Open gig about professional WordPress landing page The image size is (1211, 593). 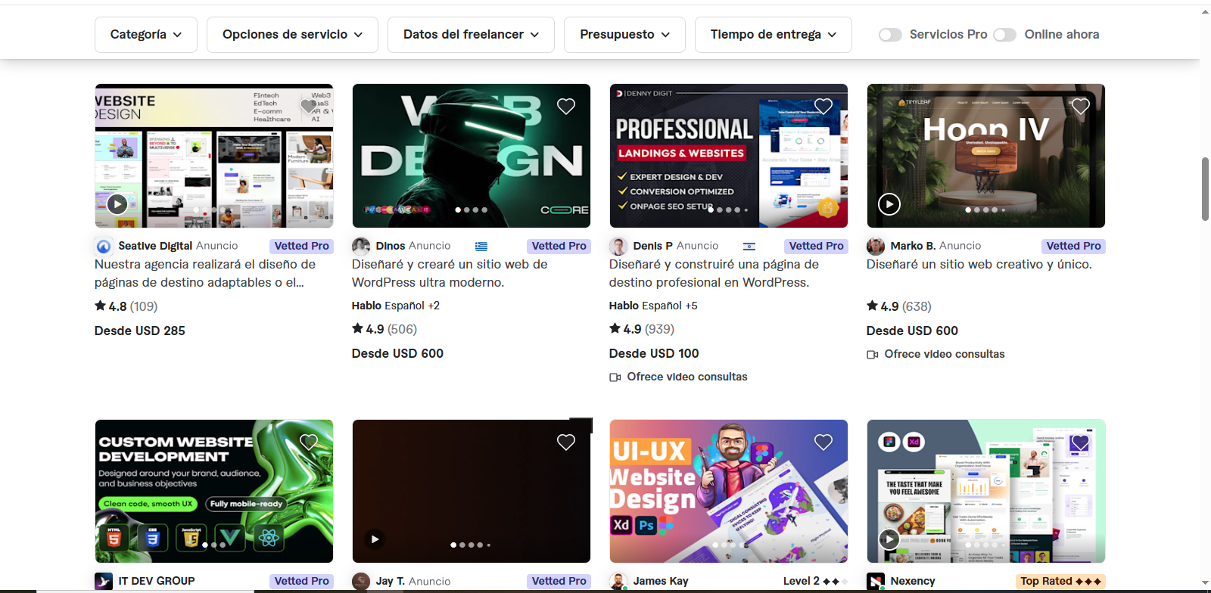click(714, 274)
